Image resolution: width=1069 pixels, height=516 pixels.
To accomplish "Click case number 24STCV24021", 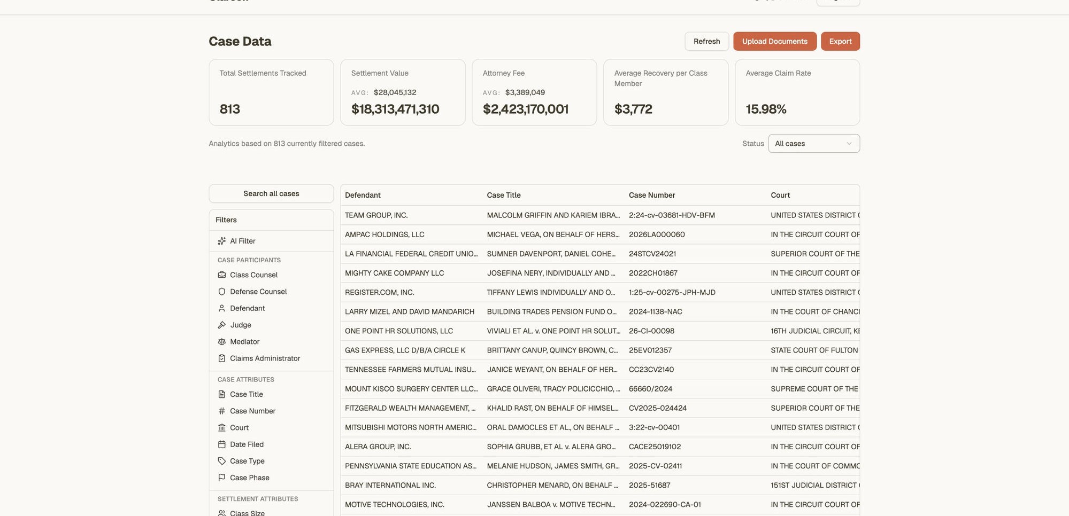I will (x=652, y=254).
